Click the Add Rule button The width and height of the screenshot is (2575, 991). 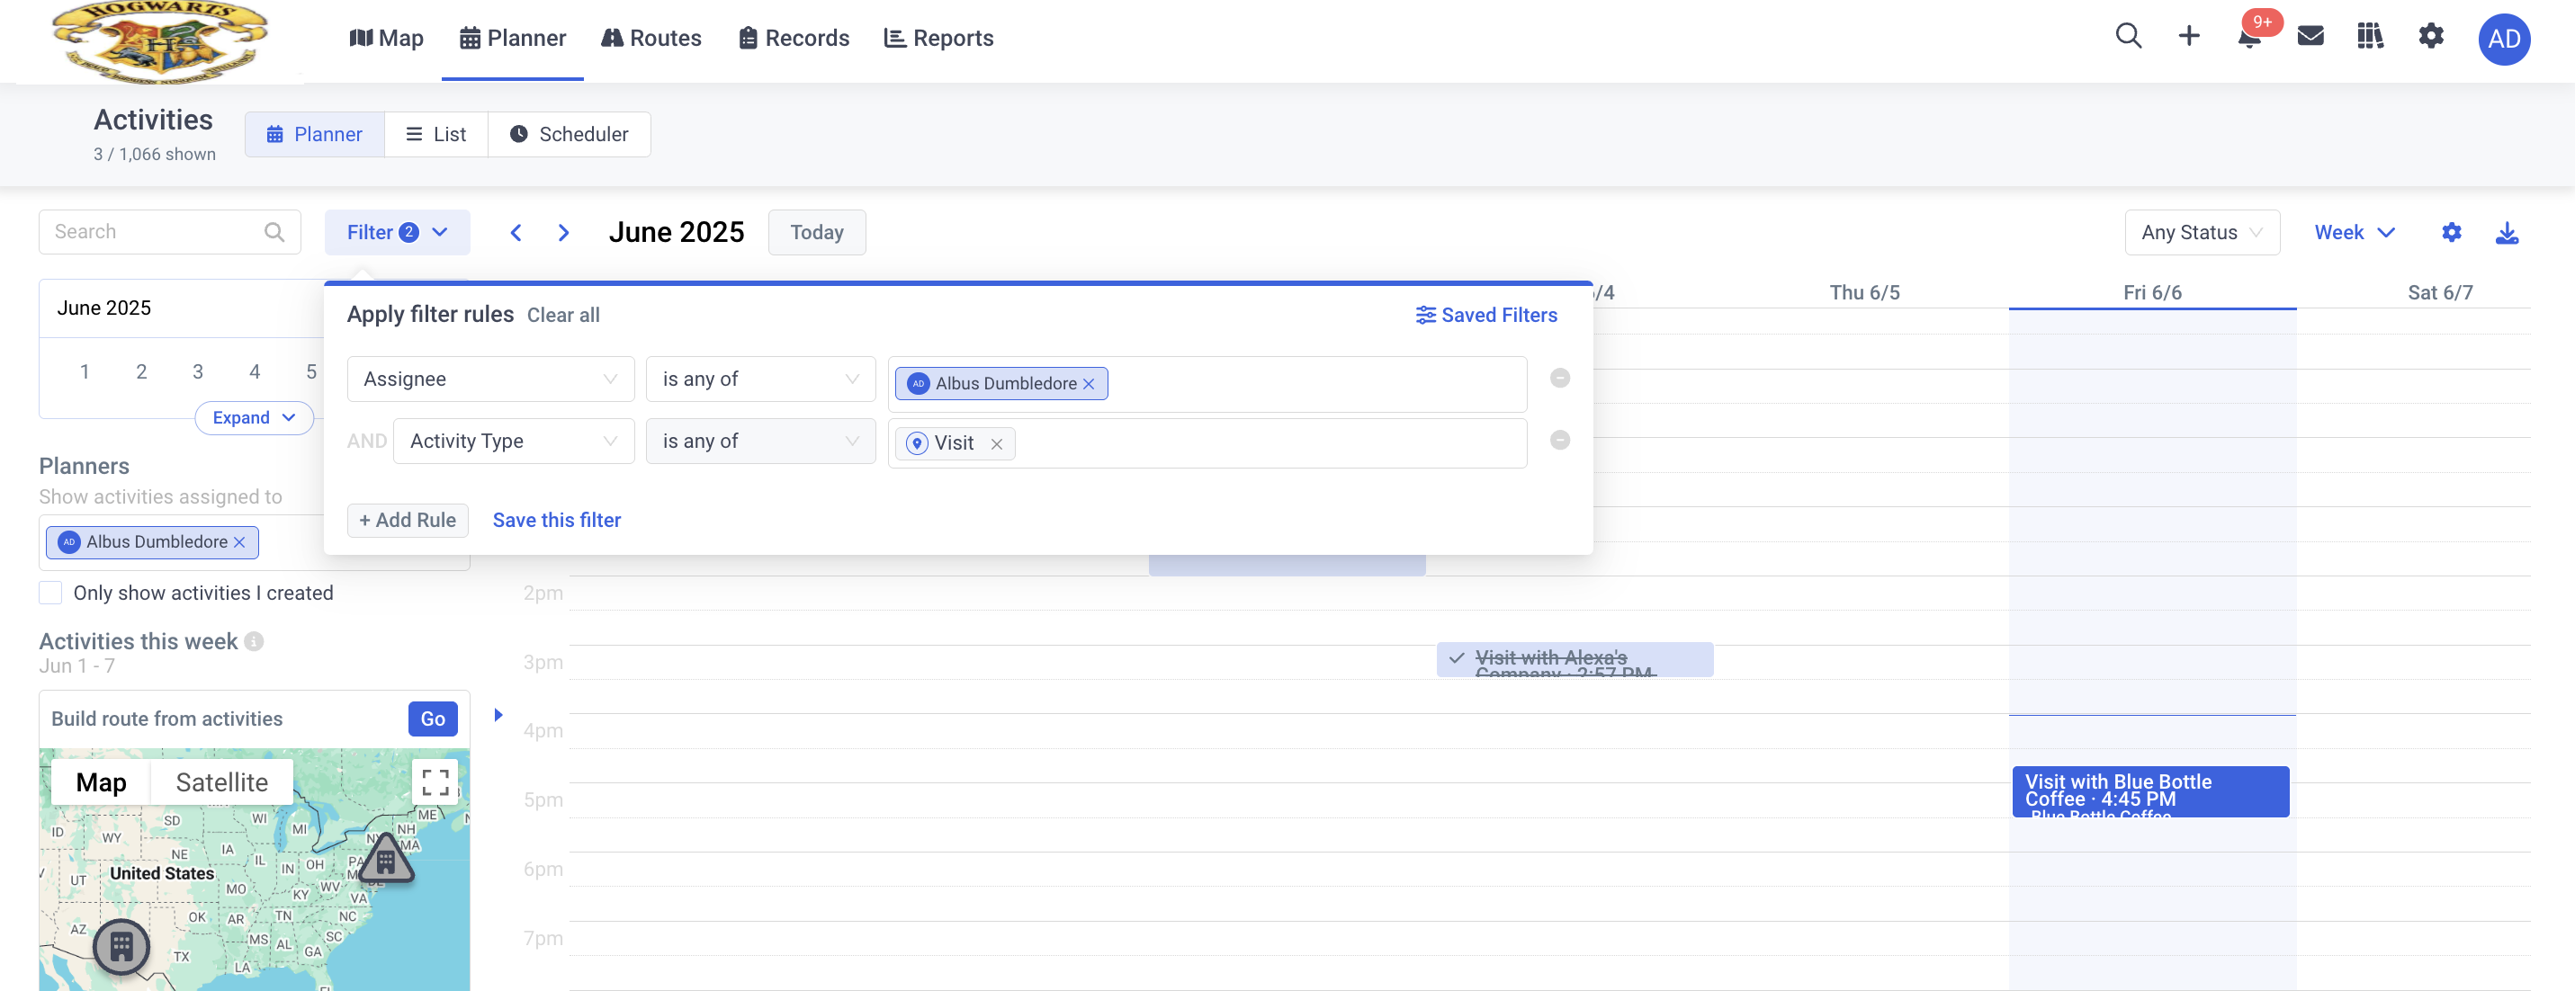tap(408, 521)
